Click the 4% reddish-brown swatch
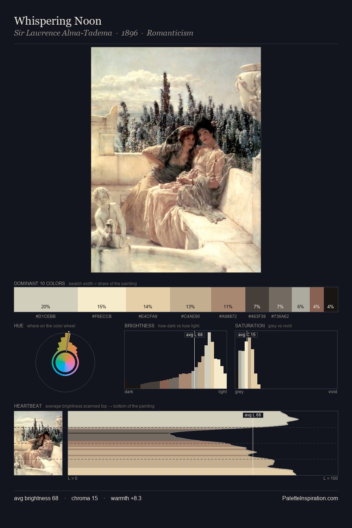This screenshot has width=352, height=528. click(316, 300)
